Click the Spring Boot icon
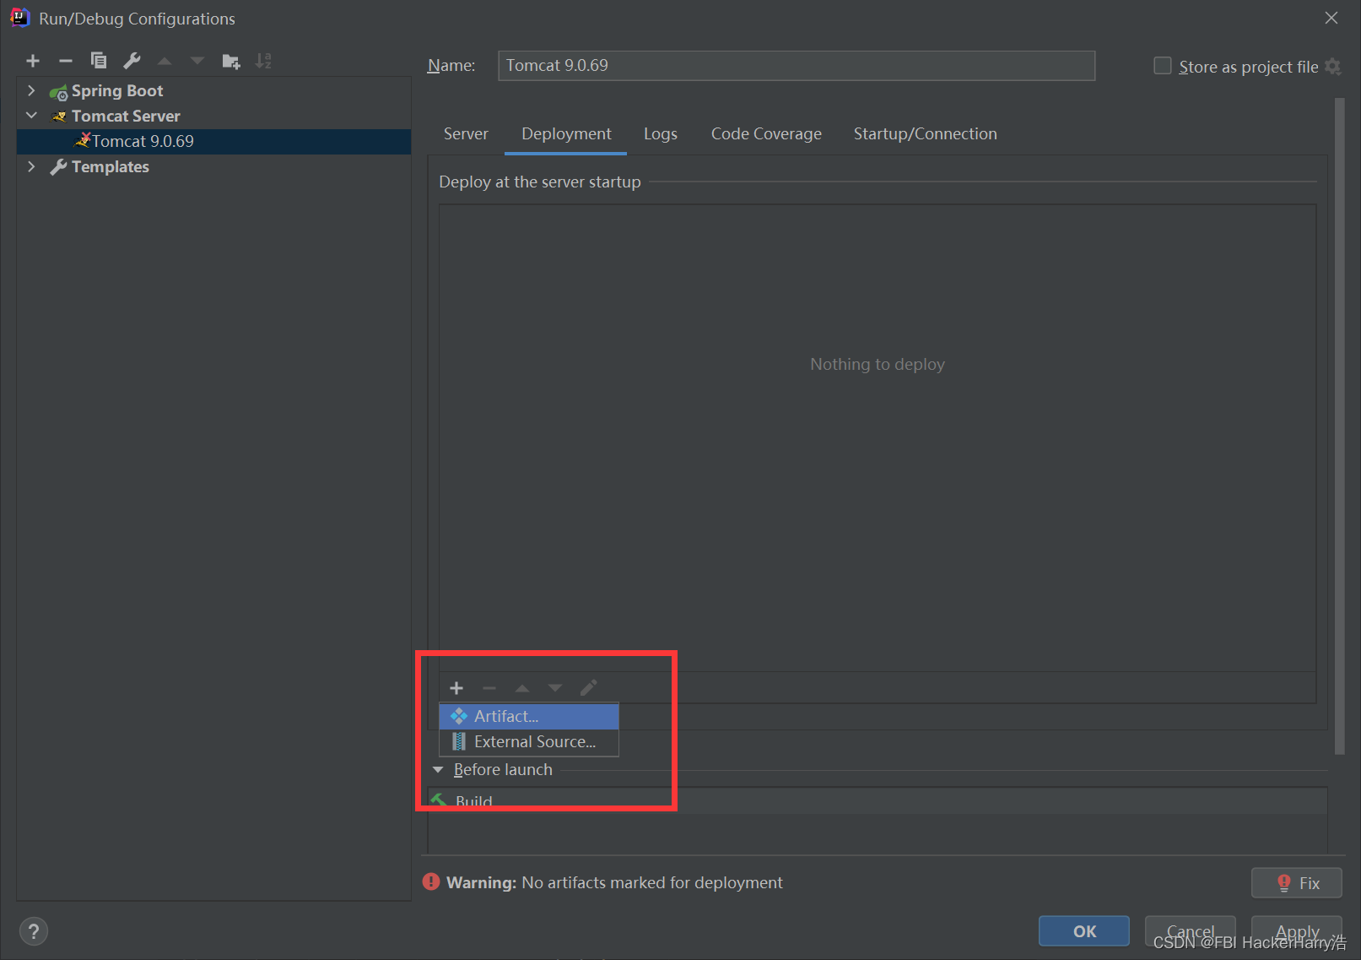Screen dimensions: 1361x960 (x=58, y=92)
